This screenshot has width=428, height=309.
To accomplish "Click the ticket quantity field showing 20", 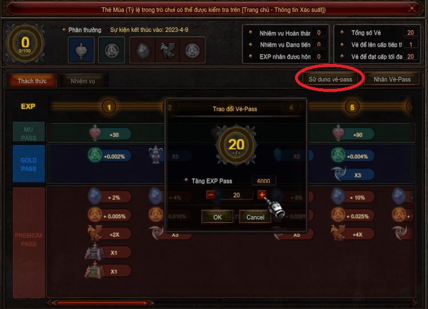I will click(236, 195).
